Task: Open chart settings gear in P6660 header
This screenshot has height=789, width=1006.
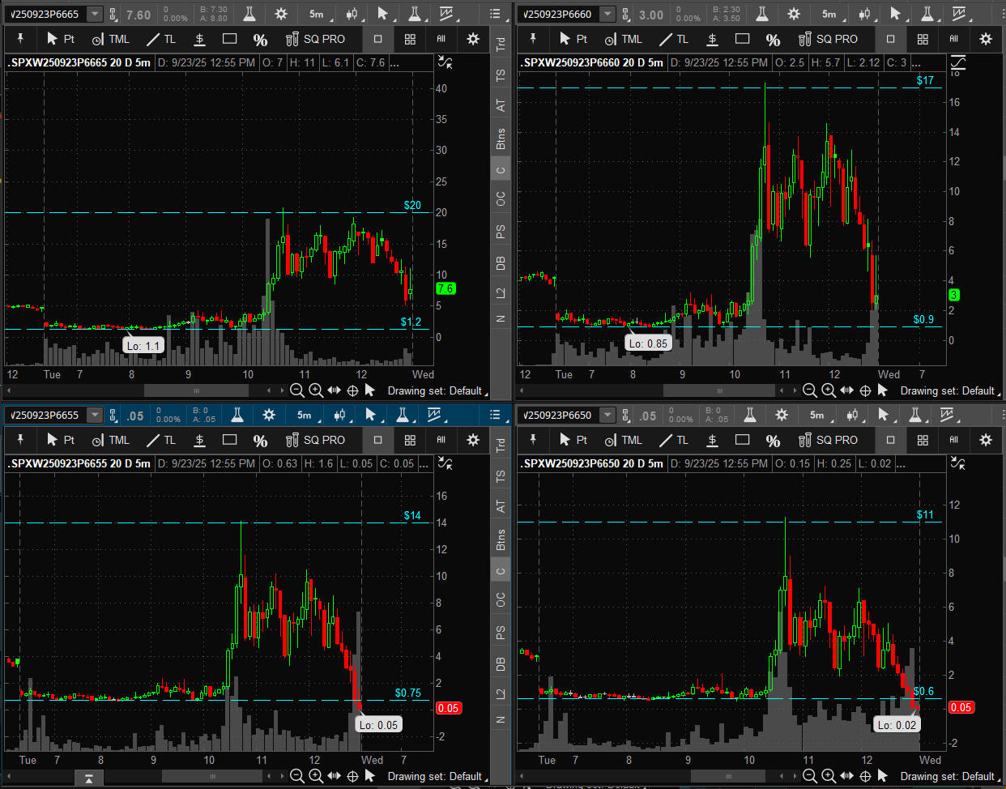Action: coord(794,14)
